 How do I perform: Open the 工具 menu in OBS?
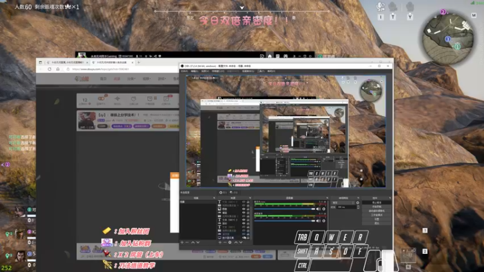click(260, 71)
